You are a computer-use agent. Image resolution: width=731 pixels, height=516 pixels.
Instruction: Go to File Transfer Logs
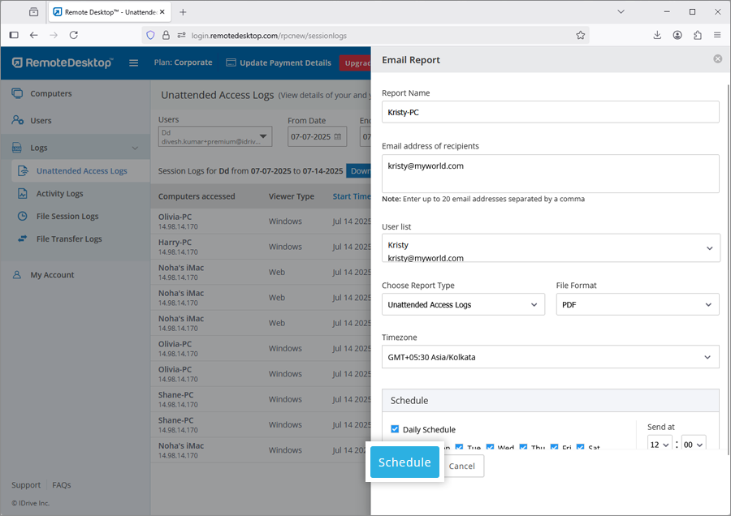coord(69,239)
